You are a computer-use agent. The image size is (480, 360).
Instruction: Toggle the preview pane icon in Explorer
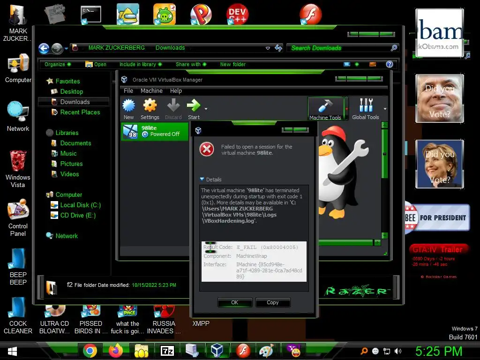(x=373, y=64)
